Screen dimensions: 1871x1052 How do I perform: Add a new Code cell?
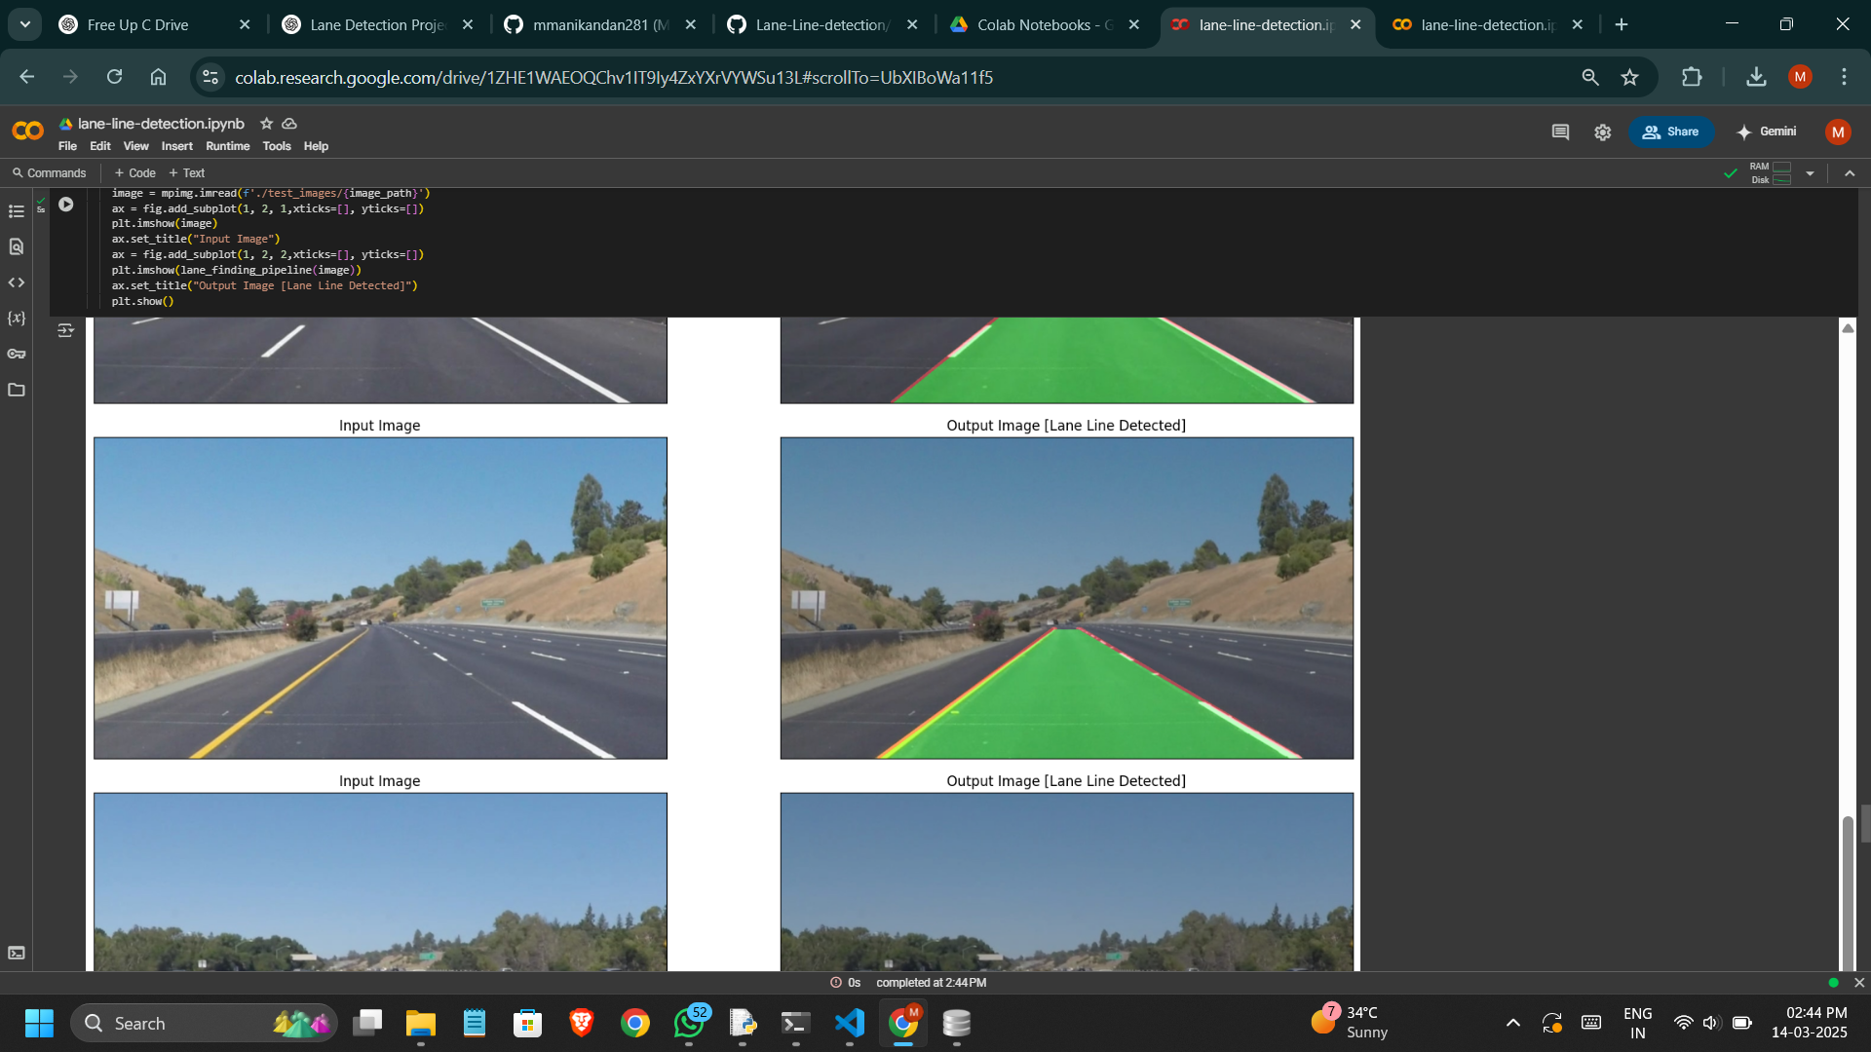pyautogui.click(x=134, y=173)
